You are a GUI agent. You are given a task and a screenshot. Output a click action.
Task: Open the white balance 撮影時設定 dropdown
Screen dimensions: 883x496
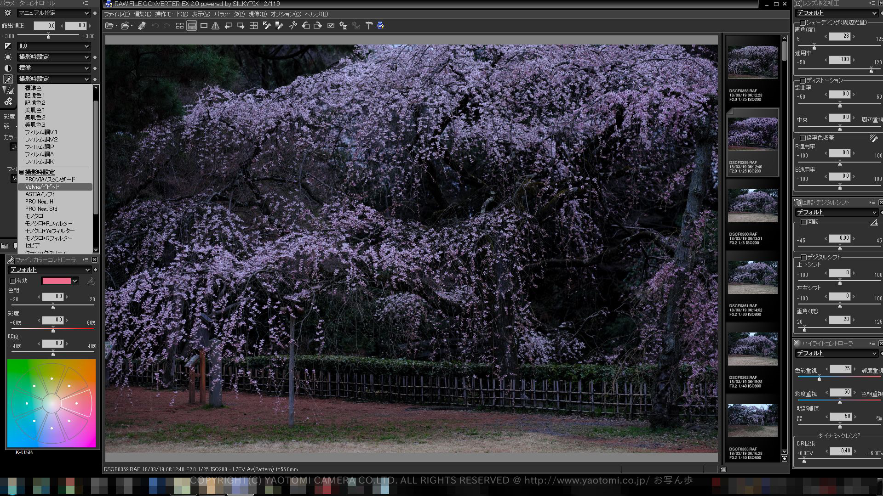(53, 57)
